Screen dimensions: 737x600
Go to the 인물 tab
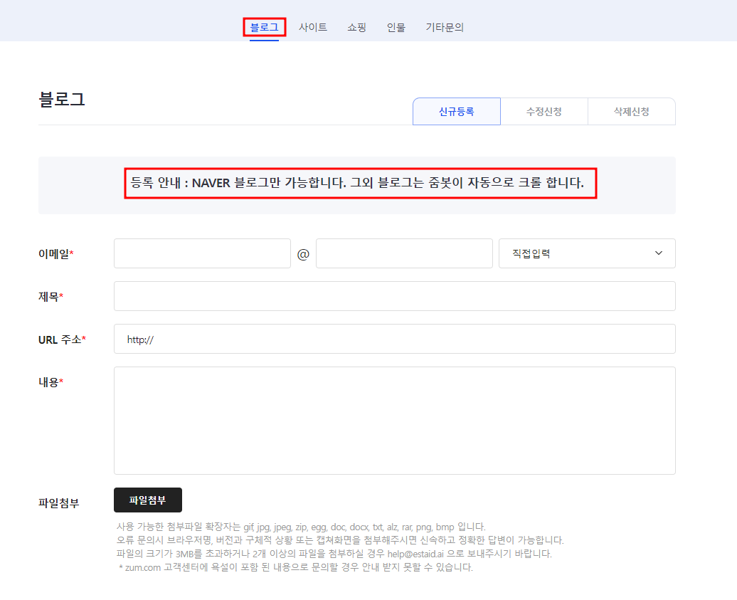396,27
